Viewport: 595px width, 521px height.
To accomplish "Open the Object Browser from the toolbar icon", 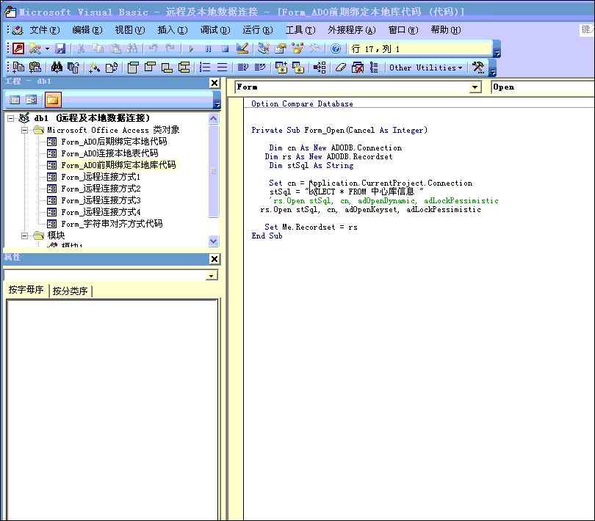I will point(297,48).
